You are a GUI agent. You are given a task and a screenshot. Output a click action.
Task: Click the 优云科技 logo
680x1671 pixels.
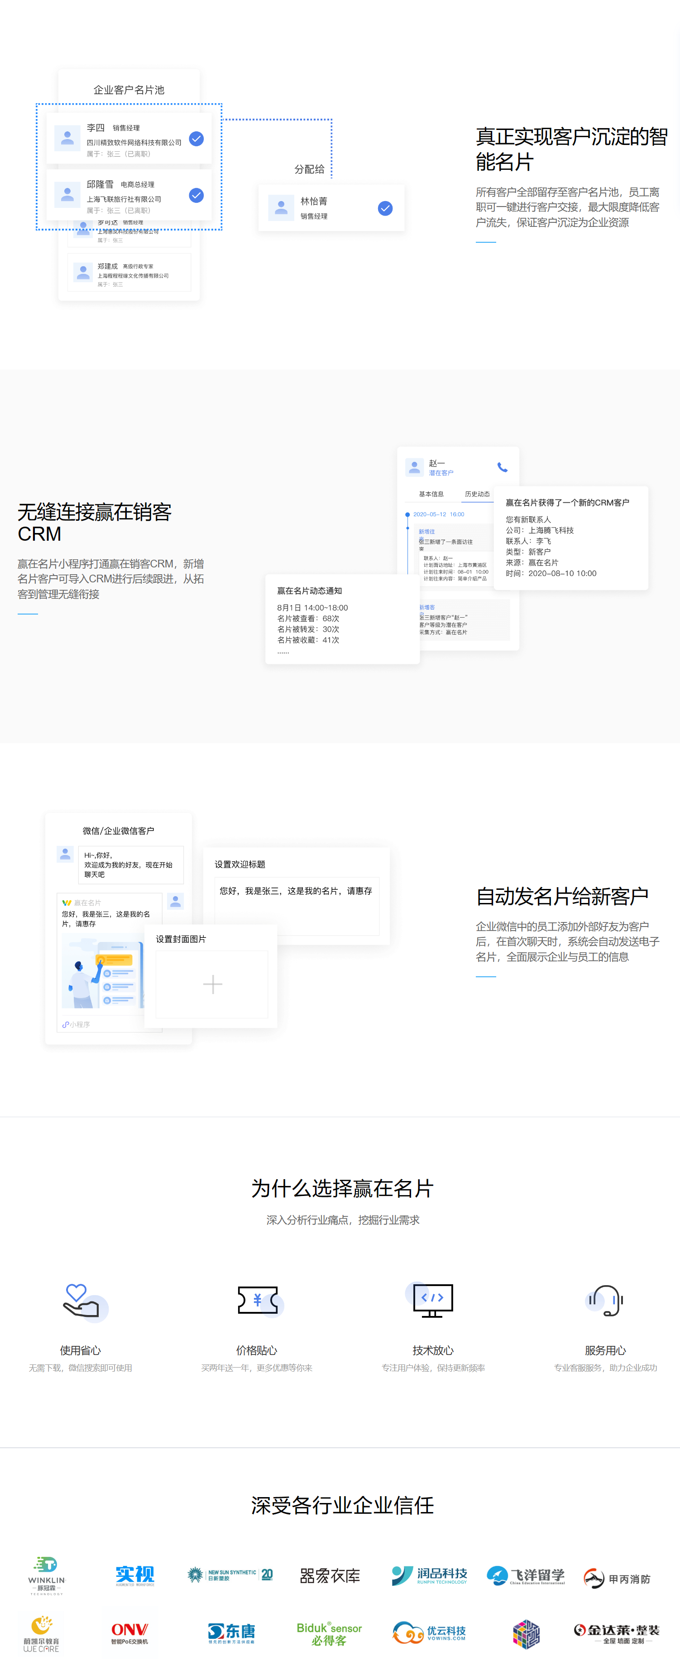pos(429,1633)
